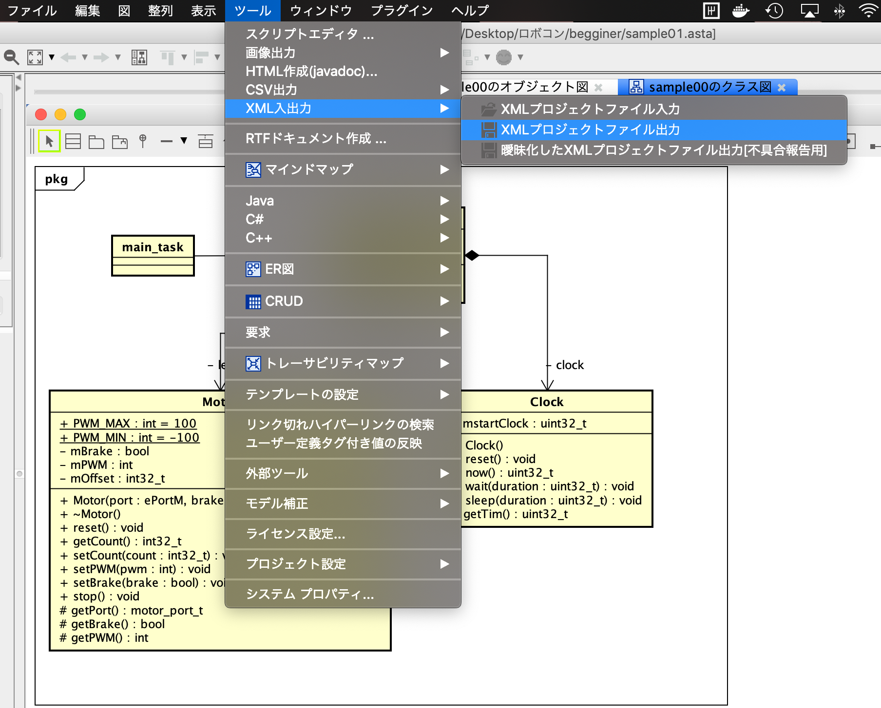
Task: Select the Clock class header in diagram
Action: tap(546, 402)
